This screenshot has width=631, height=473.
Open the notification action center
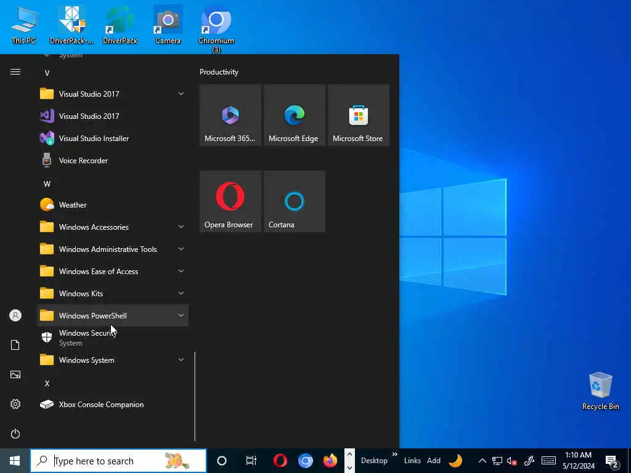[612, 461]
